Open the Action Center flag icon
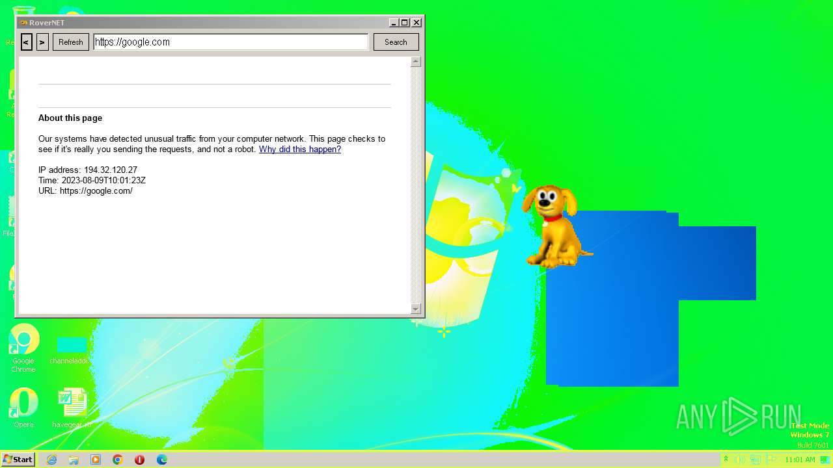The image size is (833, 468). pos(772,460)
